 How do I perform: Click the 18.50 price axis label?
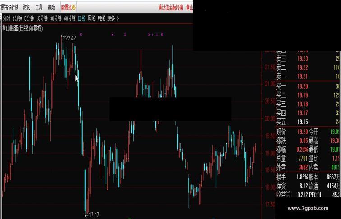(270, 170)
